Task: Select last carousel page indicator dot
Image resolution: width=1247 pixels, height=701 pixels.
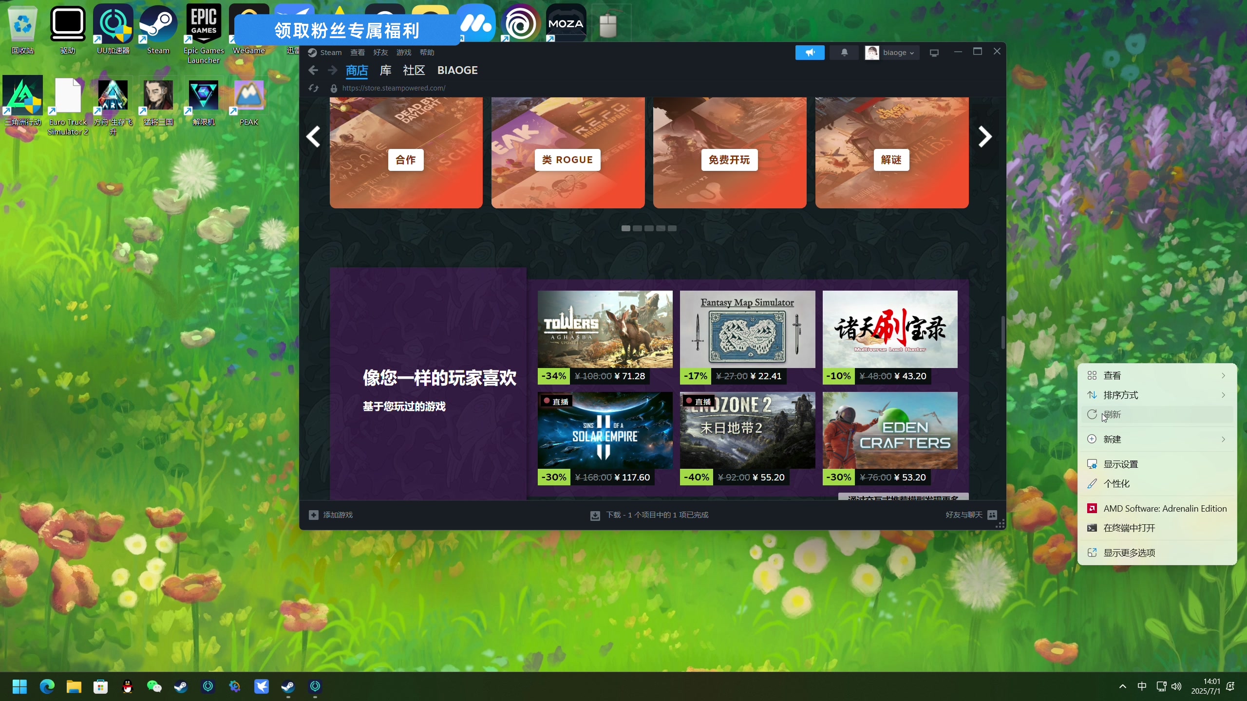Action: (672, 228)
